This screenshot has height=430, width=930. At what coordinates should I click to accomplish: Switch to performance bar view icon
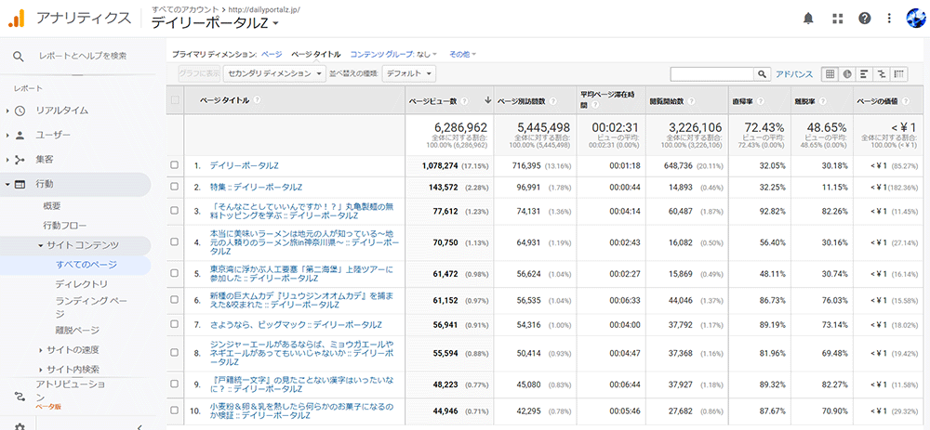(x=864, y=74)
